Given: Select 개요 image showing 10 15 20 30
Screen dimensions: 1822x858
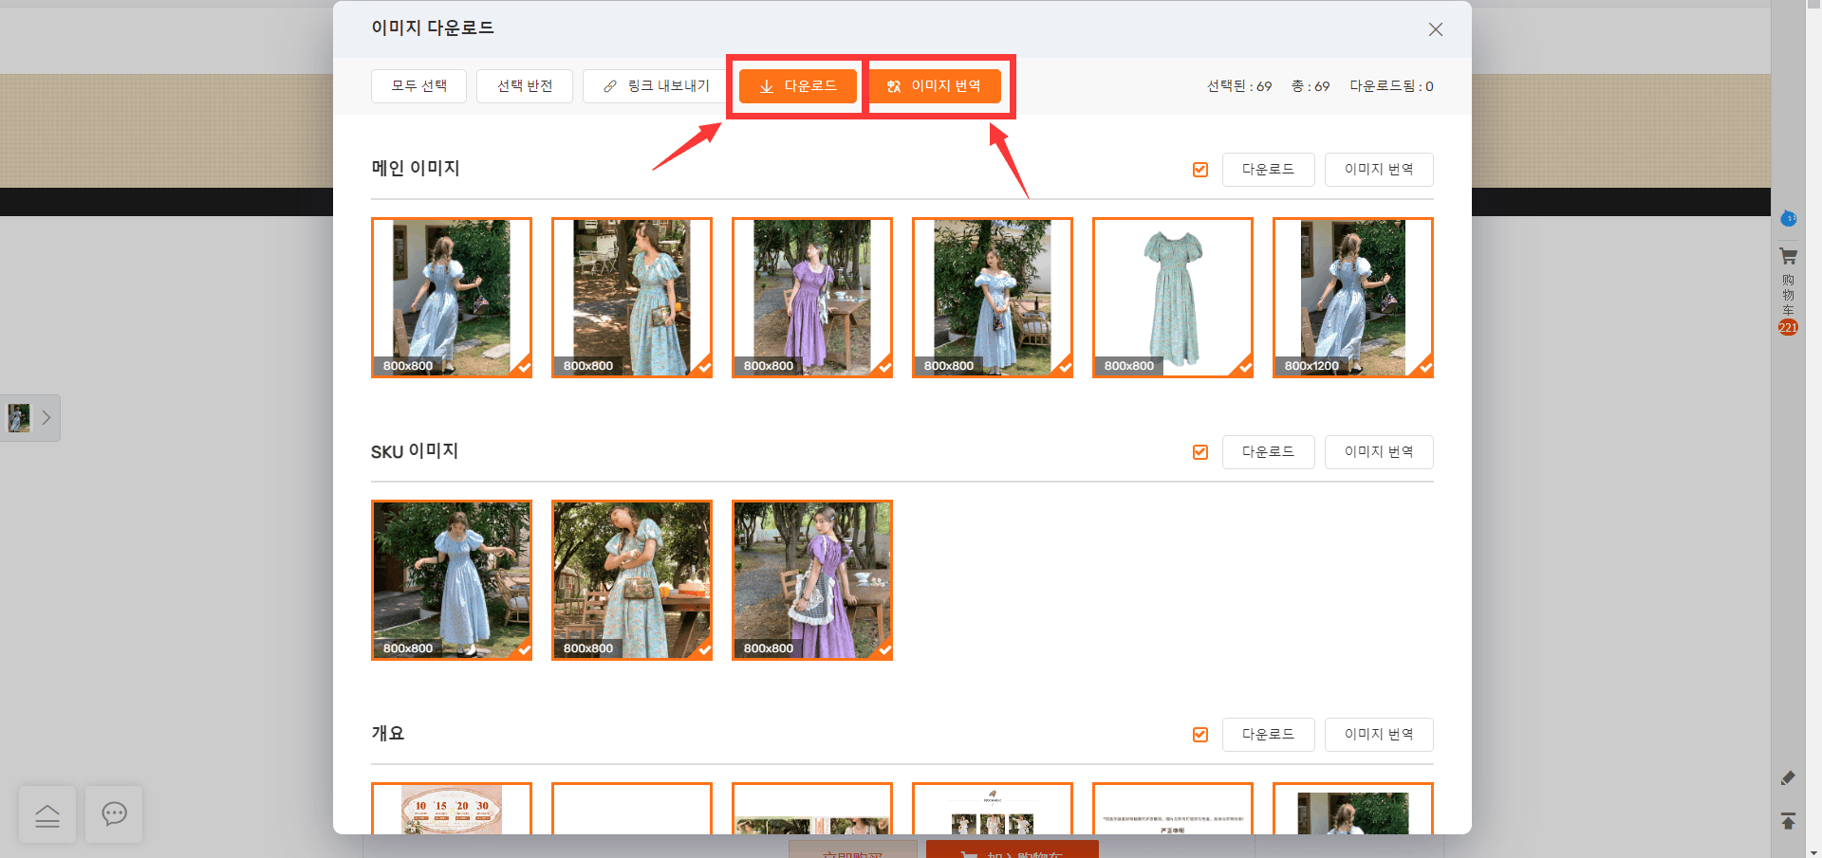Looking at the screenshot, I should 452,809.
